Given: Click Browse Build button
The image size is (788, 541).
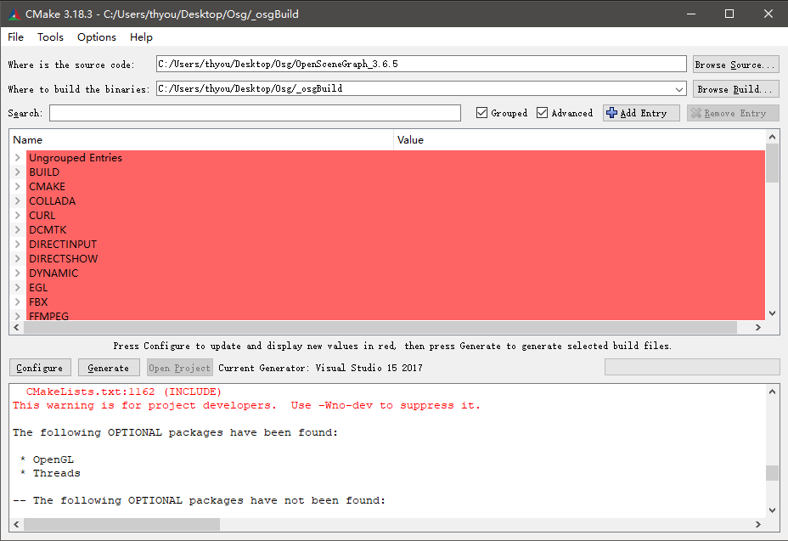Looking at the screenshot, I should tap(735, 89).
